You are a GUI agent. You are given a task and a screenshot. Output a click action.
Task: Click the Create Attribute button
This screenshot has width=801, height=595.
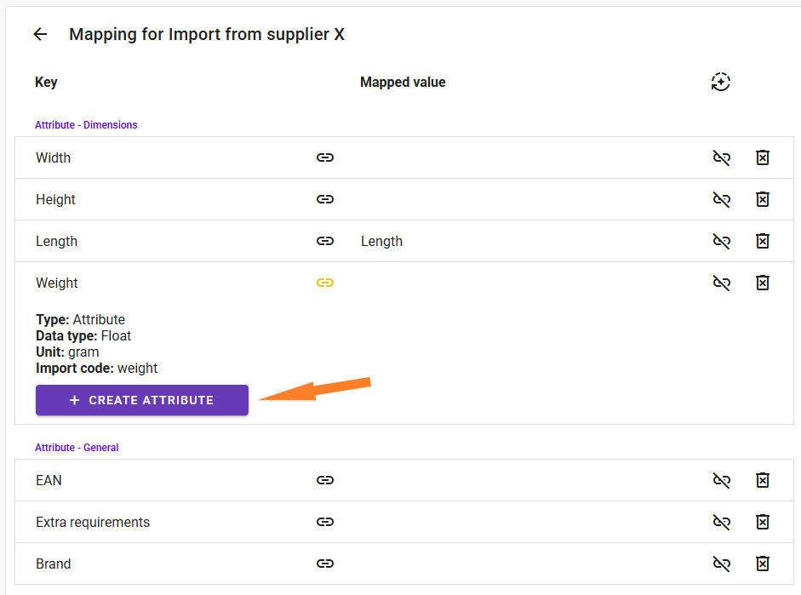pyautogui.click(x=142, y=400)
